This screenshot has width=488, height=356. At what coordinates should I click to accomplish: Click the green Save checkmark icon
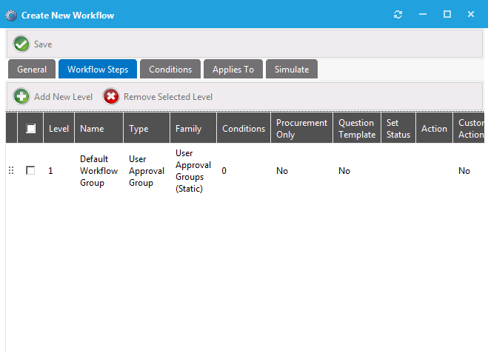[21, 44]
